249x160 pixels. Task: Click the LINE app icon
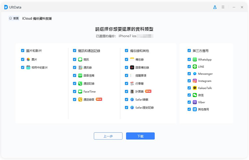click(x=195, y=67)
